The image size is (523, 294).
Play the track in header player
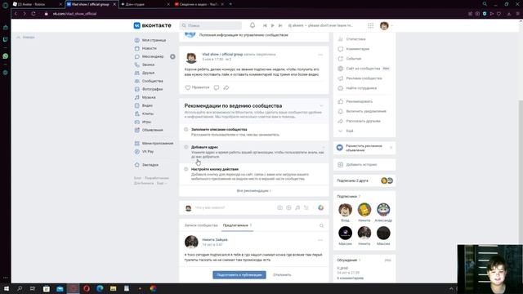coord(272,25)
